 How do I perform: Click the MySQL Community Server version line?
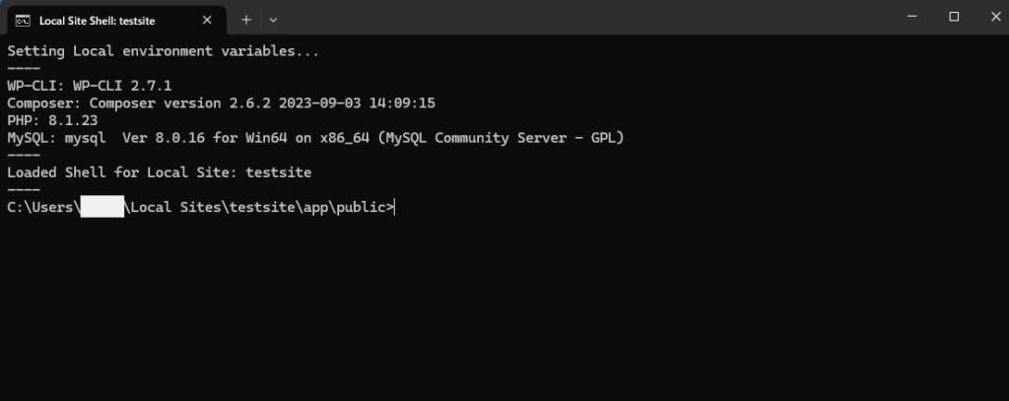(315, 138)
